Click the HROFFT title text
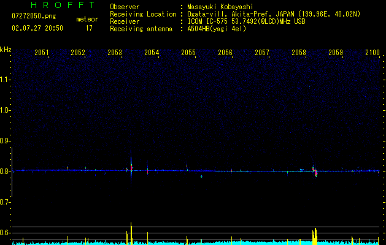 (63, 5)
